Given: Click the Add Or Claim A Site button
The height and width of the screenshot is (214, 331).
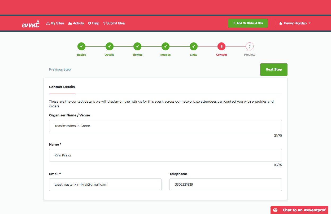Looking at the screenshot, I should (248, 23).
